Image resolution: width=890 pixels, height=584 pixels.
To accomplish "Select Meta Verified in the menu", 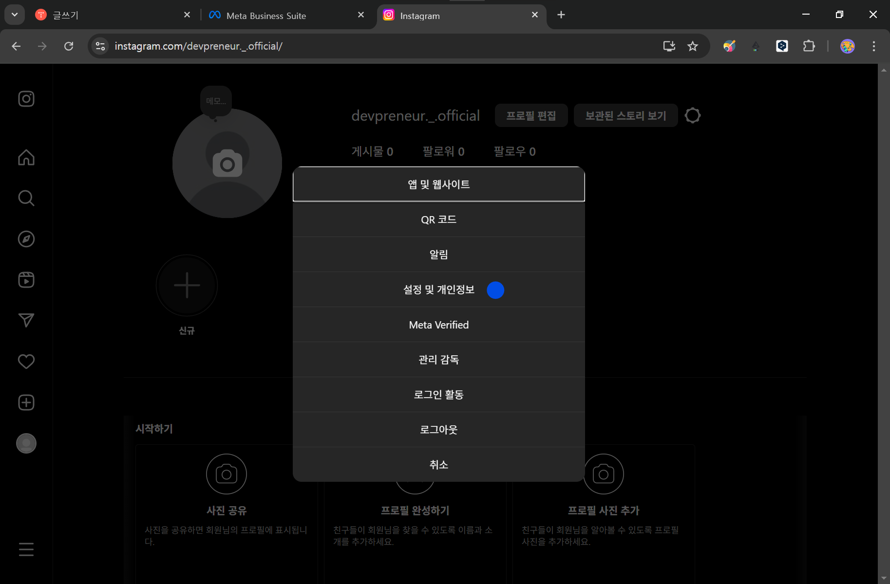I will pos(439,325).
